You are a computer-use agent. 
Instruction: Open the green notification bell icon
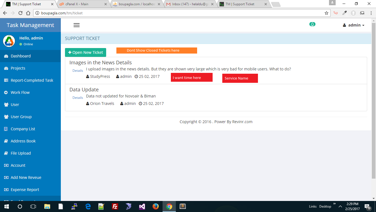click(312, 24)
